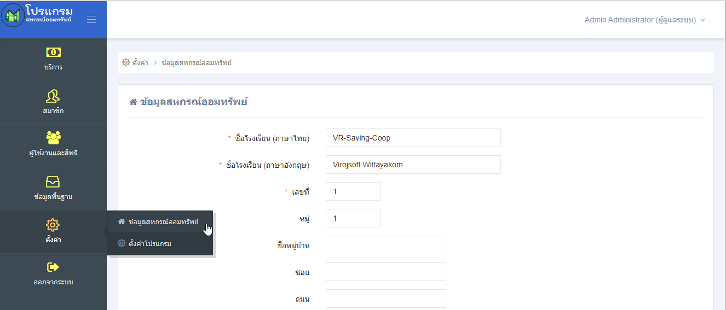Toggle the hamburger sidebar menu icon

[91, 19]
